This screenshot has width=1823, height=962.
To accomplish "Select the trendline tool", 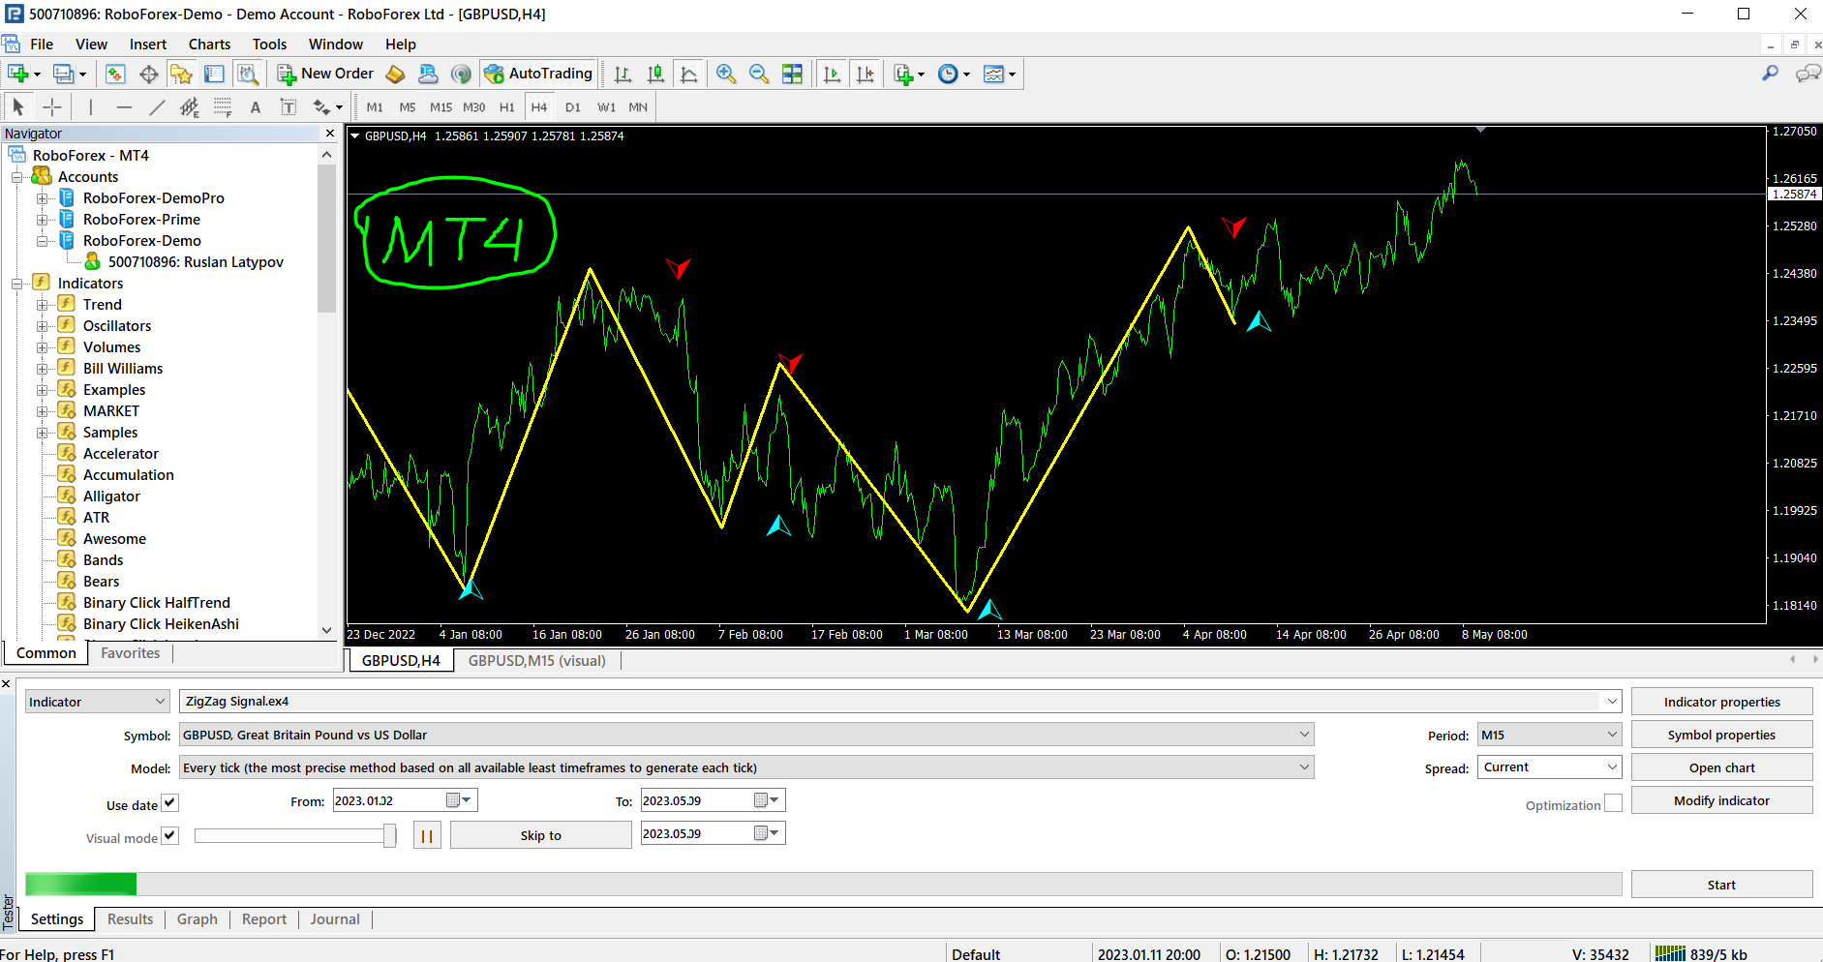I will point(157,106).
